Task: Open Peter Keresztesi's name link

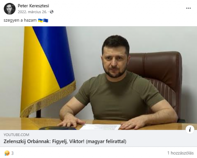Action: 33,6
